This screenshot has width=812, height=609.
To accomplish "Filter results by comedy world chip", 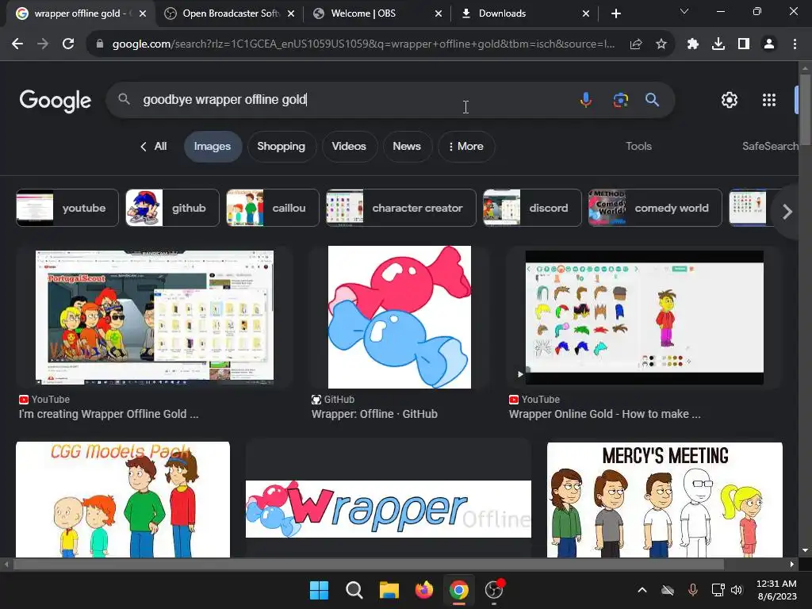I will (x=654, y=208).
